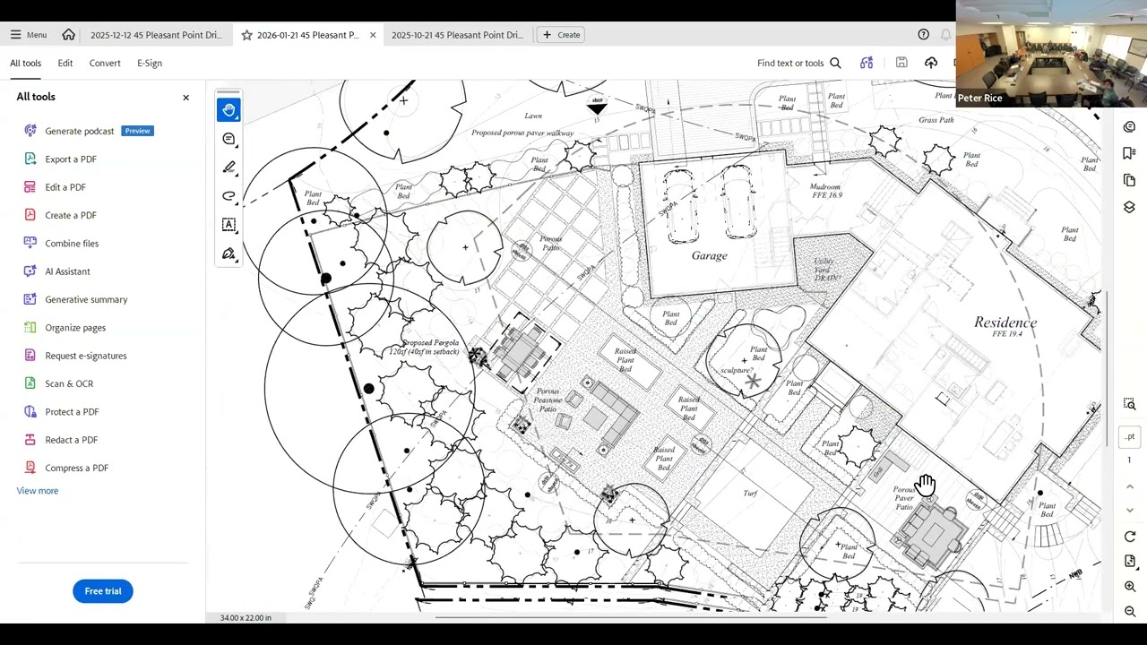Choose Combine files
The height and width of the screenshot is (645, 1147).
[72, 244]
